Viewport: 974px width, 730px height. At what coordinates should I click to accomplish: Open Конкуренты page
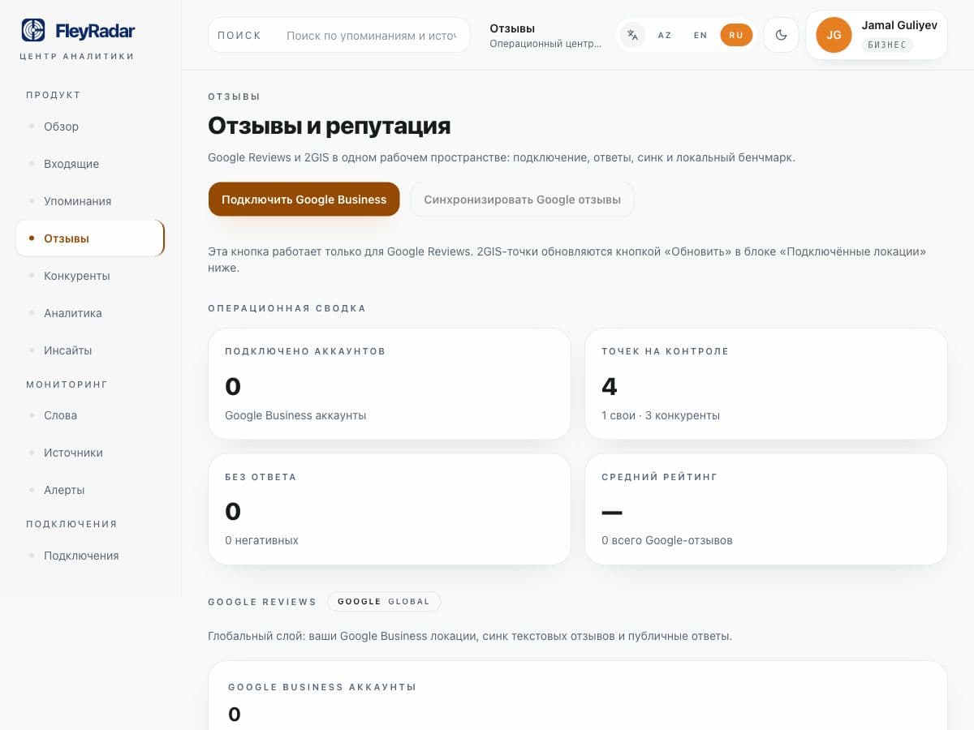[90, 276]
